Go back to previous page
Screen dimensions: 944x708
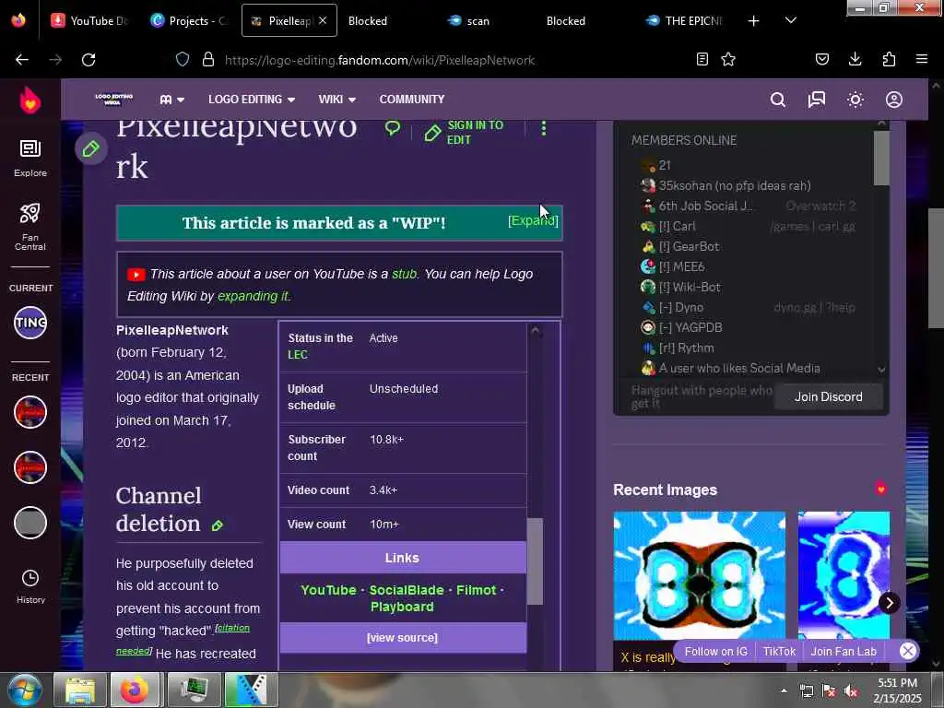coord(22,60)
